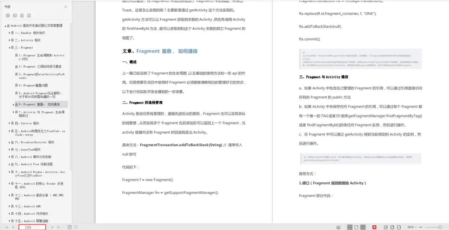Open bookmark 3、Fragment的startActivityForResult
The height and width of the screenshot is (230, 449).
click(42, 76)
